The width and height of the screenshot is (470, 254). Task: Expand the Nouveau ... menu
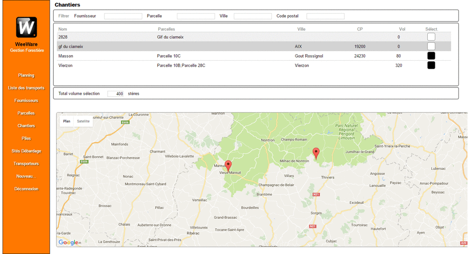[26, 176]
